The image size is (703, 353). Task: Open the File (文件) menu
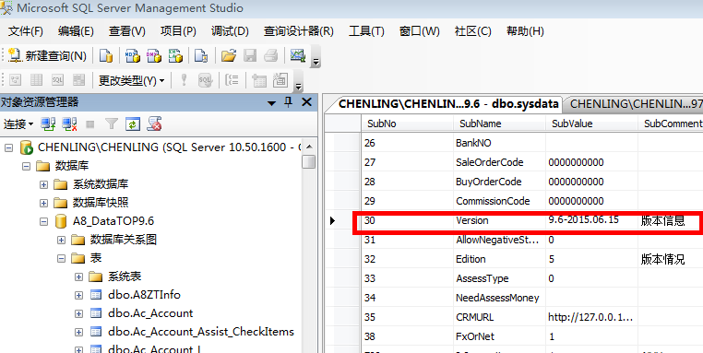pyautogui.click(x=26, y=31)
